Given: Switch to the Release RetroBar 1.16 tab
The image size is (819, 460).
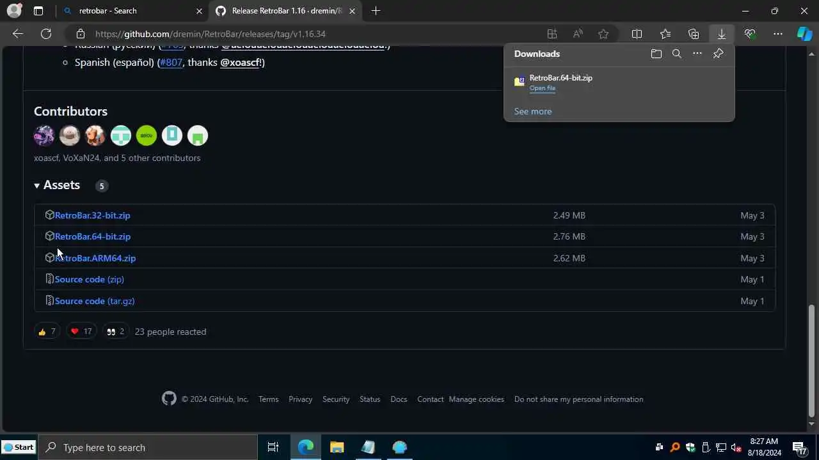Looking at the screenshot, I should click(287, 11).
